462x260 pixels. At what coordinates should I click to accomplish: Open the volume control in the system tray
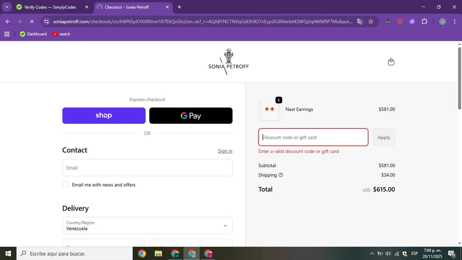pos(388,254)
